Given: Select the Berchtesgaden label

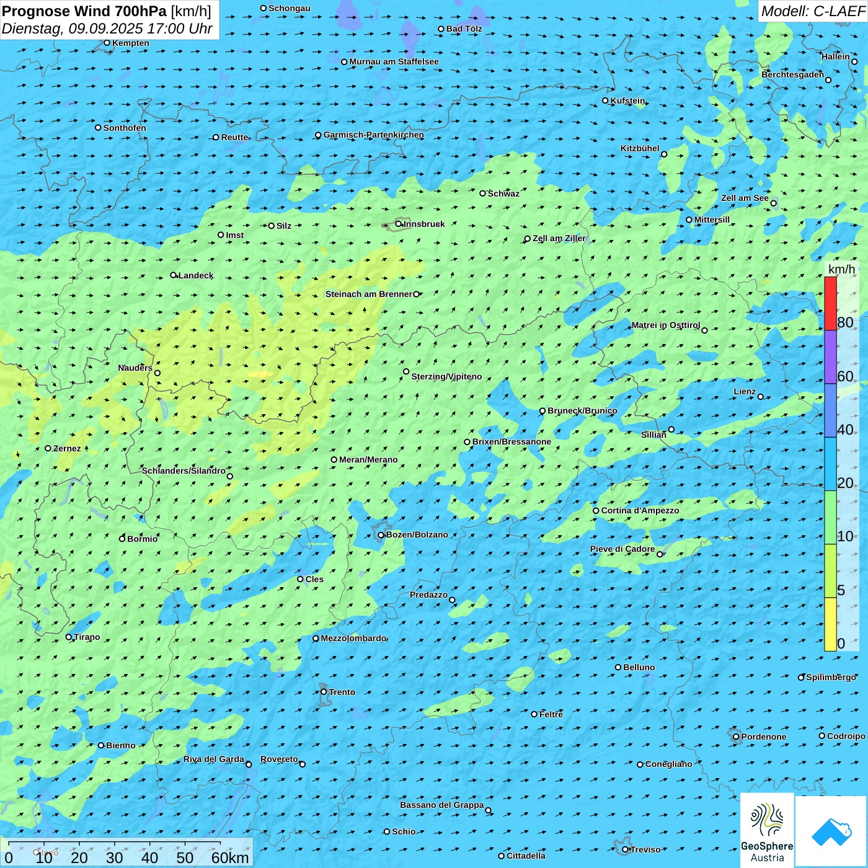Looking at the screenshot, I should [792, 74].
